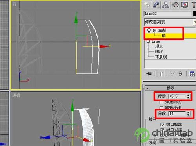Select the 轴 sub-object level
196x146 pixels.
point(163,36)
